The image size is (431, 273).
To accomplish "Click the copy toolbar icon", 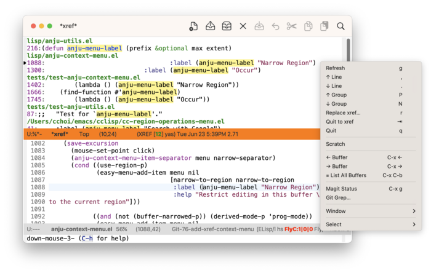I will pyautogui.click(x=308, y=26).
